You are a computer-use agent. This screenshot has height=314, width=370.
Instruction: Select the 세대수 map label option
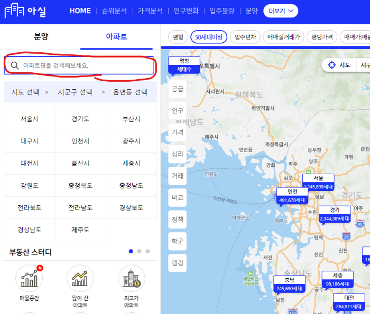tap(184, 69)
